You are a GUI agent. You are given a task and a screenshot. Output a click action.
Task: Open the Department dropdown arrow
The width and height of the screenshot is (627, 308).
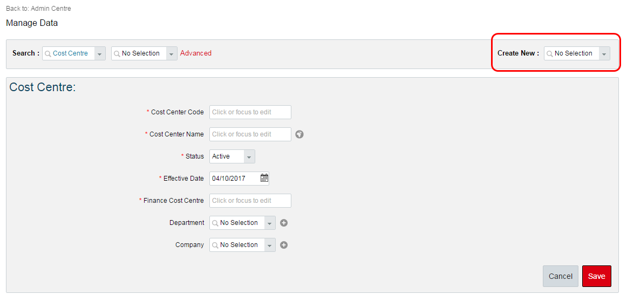[x=270, y=223]
